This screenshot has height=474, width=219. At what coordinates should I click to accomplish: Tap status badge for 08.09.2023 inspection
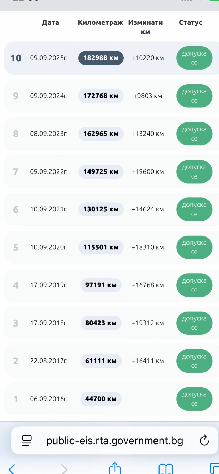pyautogui.click(x=194, y=134)
